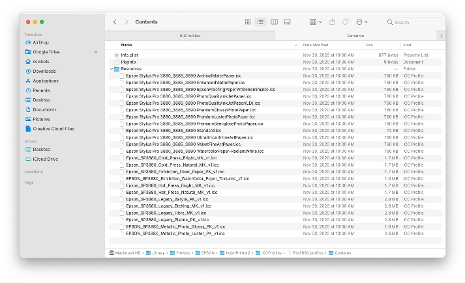This screenshot has width=465, height=283.
Task: Open Pictures in the sidebar
Action: click(x=41, y=119)
